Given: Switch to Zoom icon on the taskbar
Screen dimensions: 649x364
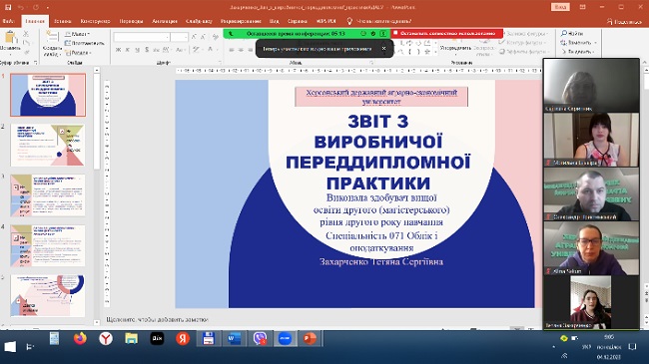Looking at the screenshot, I should click(286, 339).
